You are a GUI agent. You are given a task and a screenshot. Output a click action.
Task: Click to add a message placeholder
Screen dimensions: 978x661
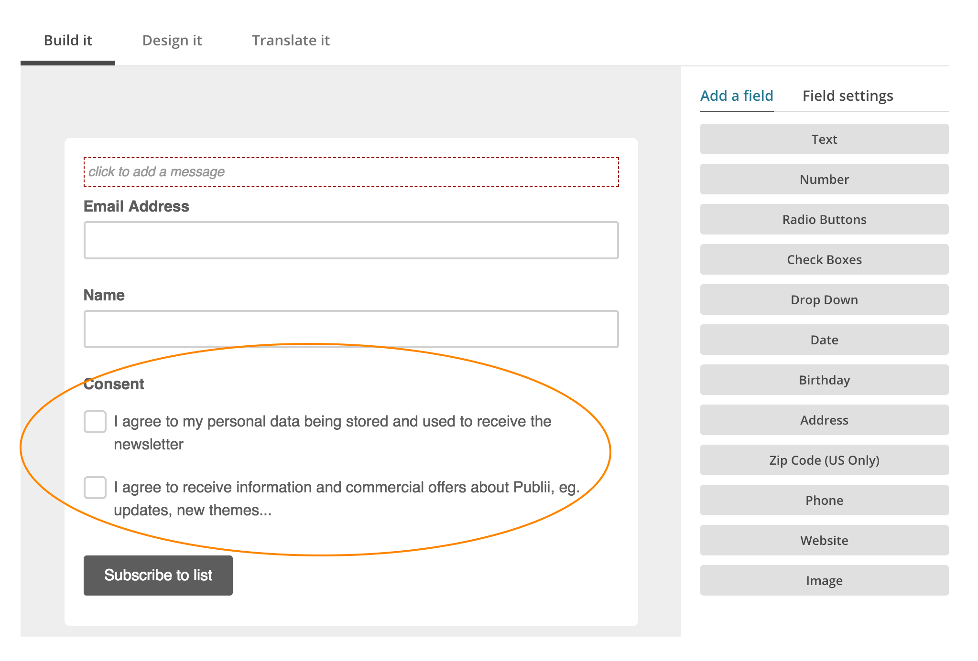[x=350, y=171]
